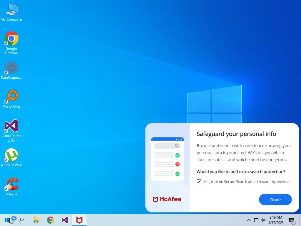Click the browser illustration in McAfee popup

(x=168, y=159)
